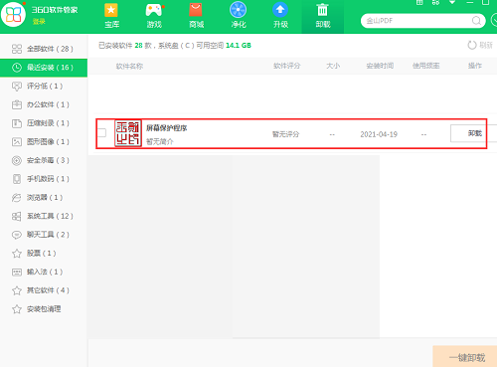Click the 卸载 button for 屏幕保护程序
Screen dimensions: 497x367
[474, 133]
